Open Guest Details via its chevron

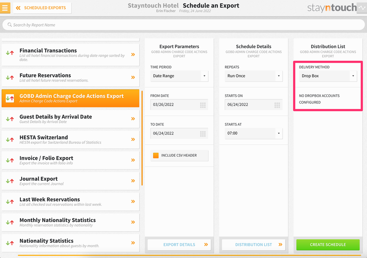tap(133, 119)
